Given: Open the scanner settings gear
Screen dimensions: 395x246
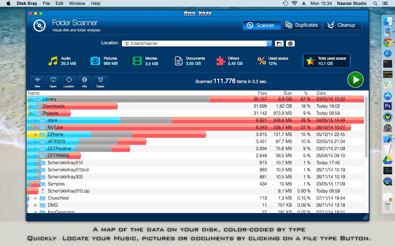Looking at the screenshot, I should [x=290, y=43].
